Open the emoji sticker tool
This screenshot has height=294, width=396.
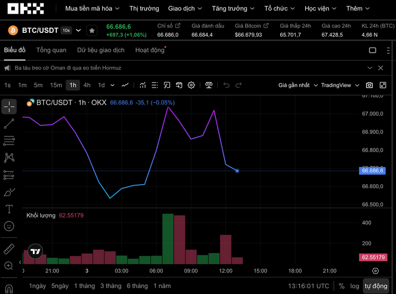point(9,226)
